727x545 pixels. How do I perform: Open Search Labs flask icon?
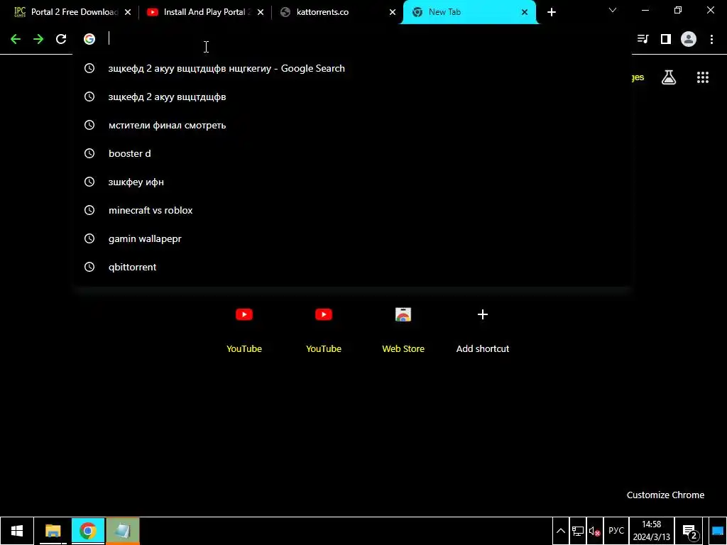pos(669,77)
